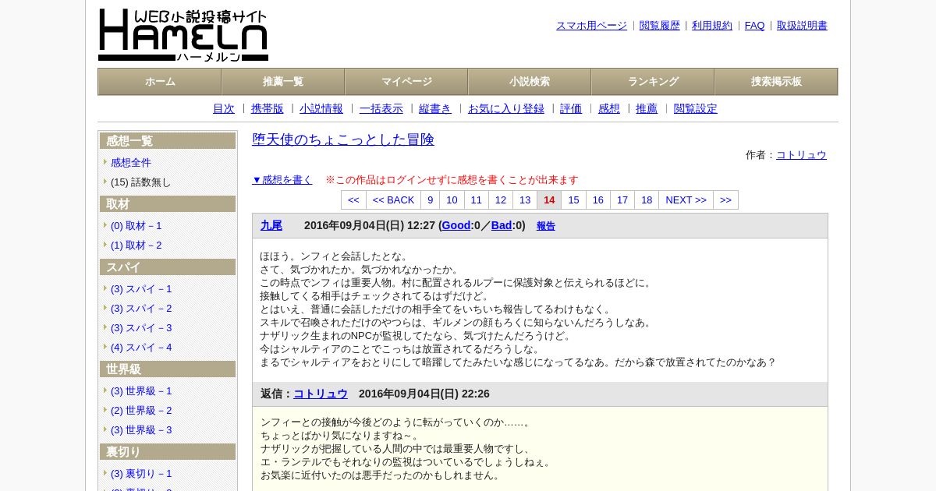The image size is (936, 491).
Task: Select (15) 話数無し in the sidebar
Action: [140, 182]
